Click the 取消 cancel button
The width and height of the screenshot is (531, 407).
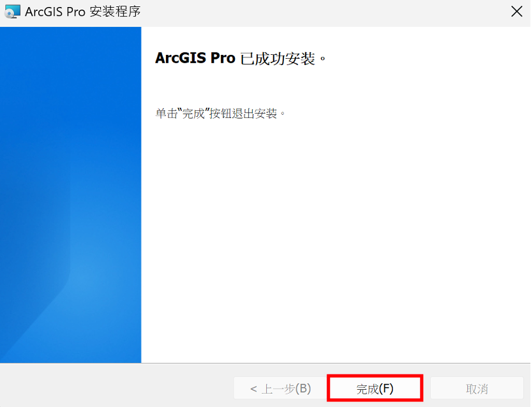(477, 389)
